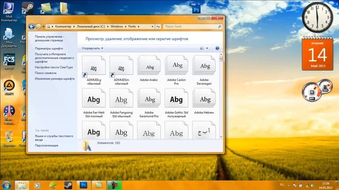Click the volume speaker tray icon
Screen dimensions: 339x190
click(x=313, y=185)
